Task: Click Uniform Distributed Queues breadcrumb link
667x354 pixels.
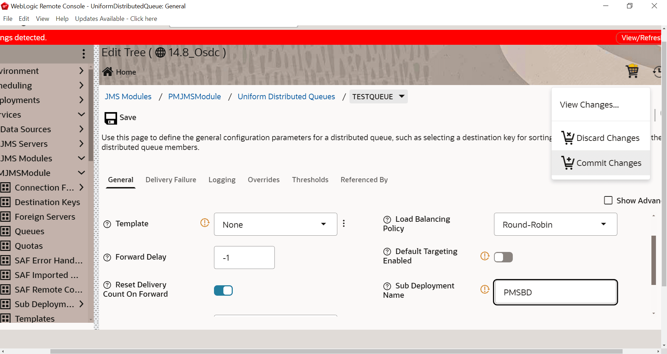Action: 286,96
